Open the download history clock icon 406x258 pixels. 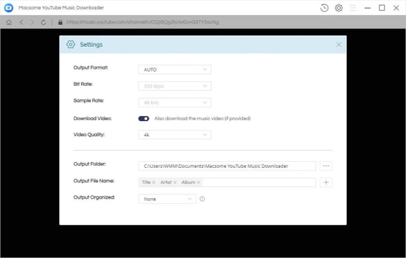pos(324,8)
